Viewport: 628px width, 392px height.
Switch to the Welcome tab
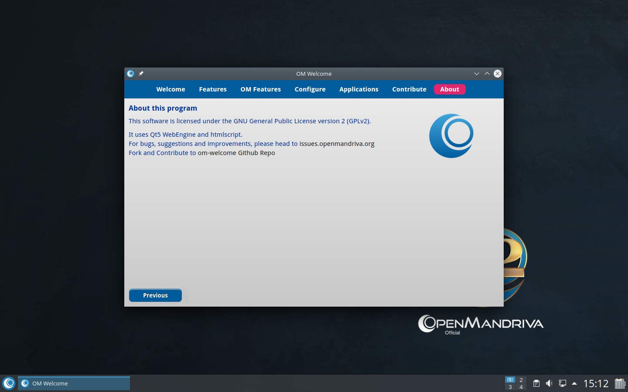(171, 89)
